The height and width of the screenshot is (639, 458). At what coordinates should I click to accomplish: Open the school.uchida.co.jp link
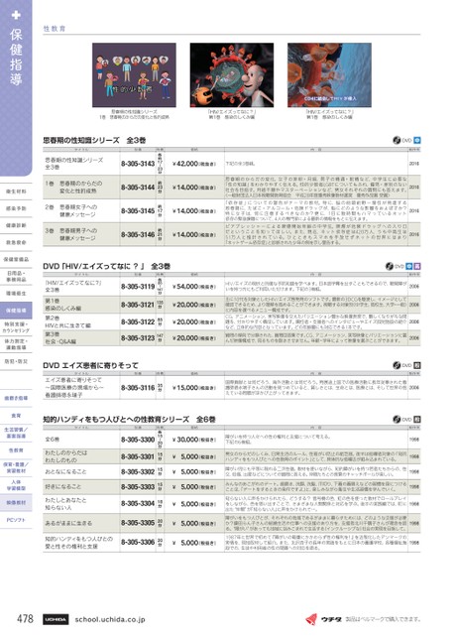coord(110,619)
